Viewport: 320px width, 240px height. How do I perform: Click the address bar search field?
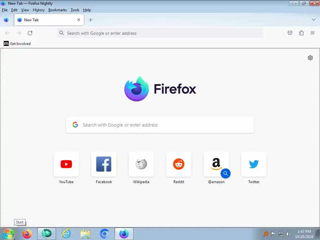tap(160, 33)
